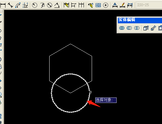Select the Radius dimension tool
The image size is (162, 124).
click(x=35, y=5)
